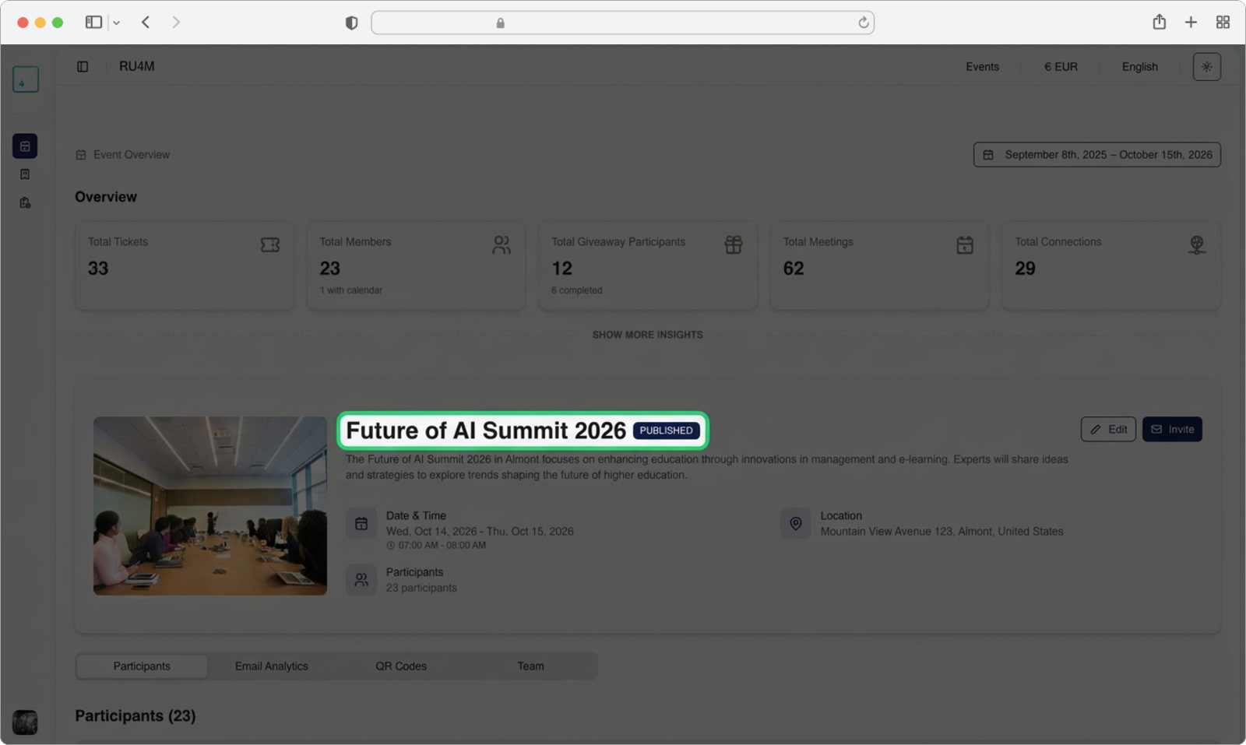Click the connections icon on Total Connections card
The width and height of the screenshot is (1246, 745).
(1197, 244)
